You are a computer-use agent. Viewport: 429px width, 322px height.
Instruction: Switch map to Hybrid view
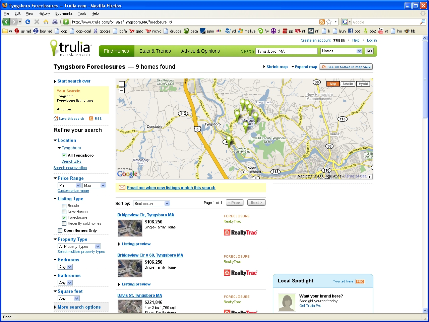click(x=363, y=84)
